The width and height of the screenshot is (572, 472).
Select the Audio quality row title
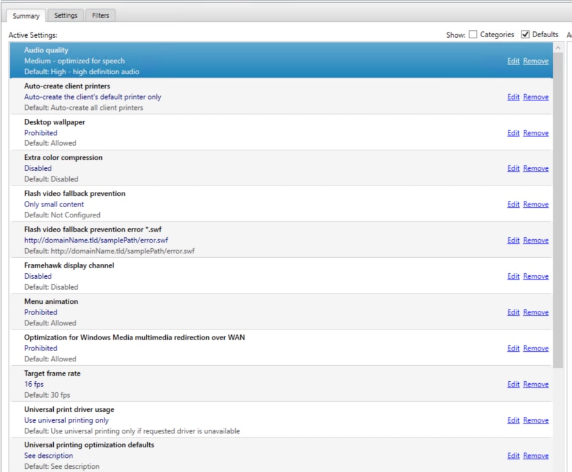pos(46,50)
